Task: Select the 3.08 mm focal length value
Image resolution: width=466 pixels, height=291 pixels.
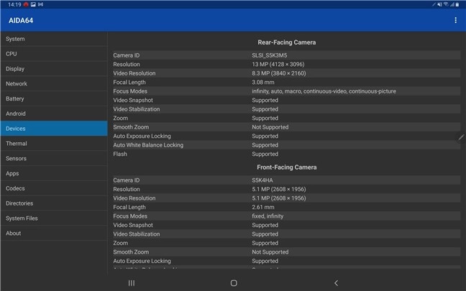Action: [x=263, y=82]
